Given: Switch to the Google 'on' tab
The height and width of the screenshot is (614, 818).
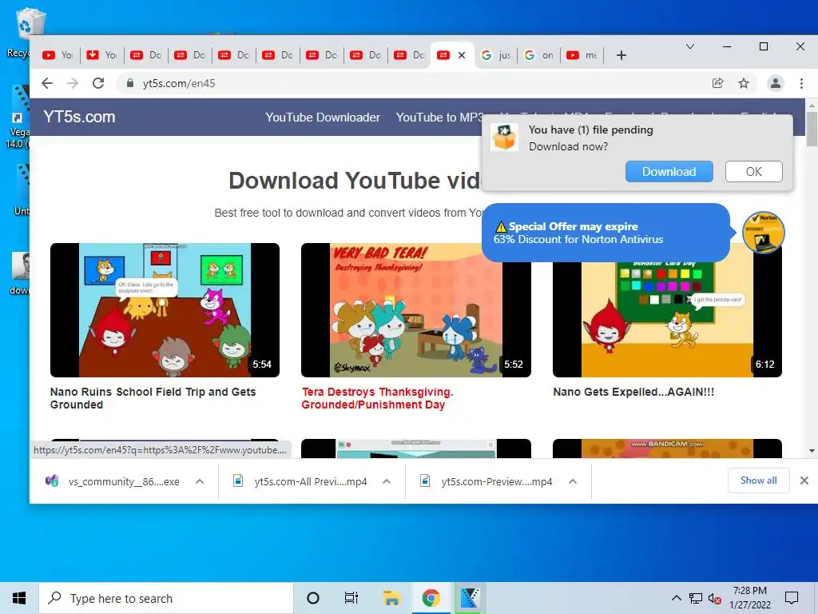Looking at the screenshot, I should 539,55.
